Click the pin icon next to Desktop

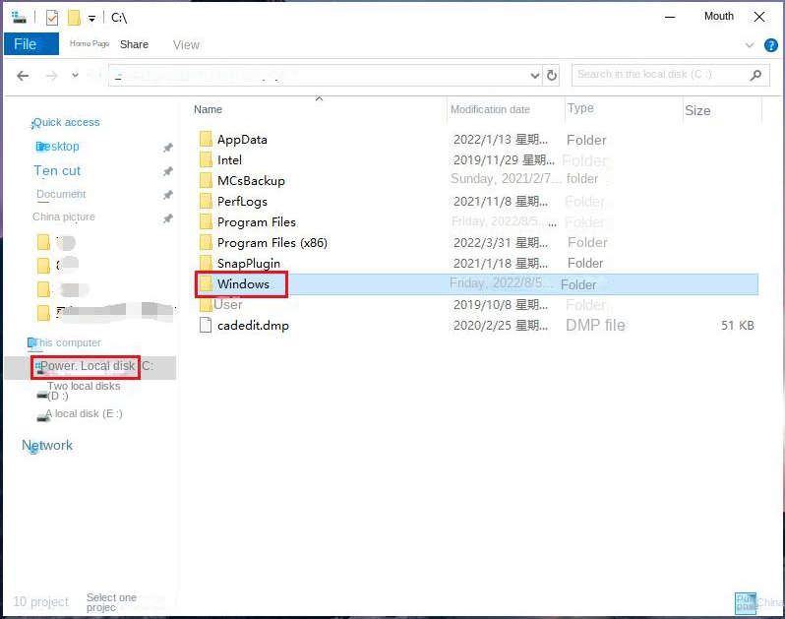click(x=167, y=148)
